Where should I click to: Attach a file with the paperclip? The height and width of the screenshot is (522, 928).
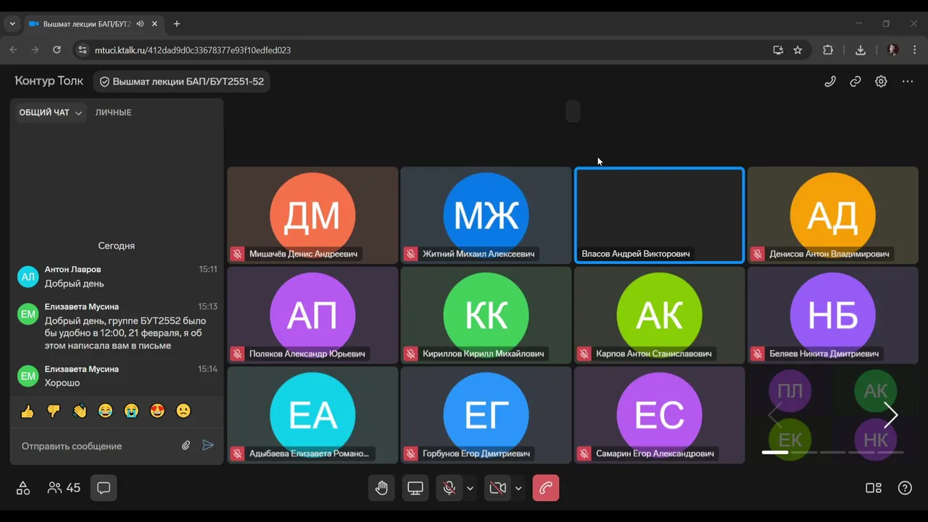click(186, 446)
